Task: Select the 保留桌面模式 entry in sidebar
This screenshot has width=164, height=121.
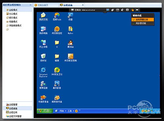Action: pos(14,26)
